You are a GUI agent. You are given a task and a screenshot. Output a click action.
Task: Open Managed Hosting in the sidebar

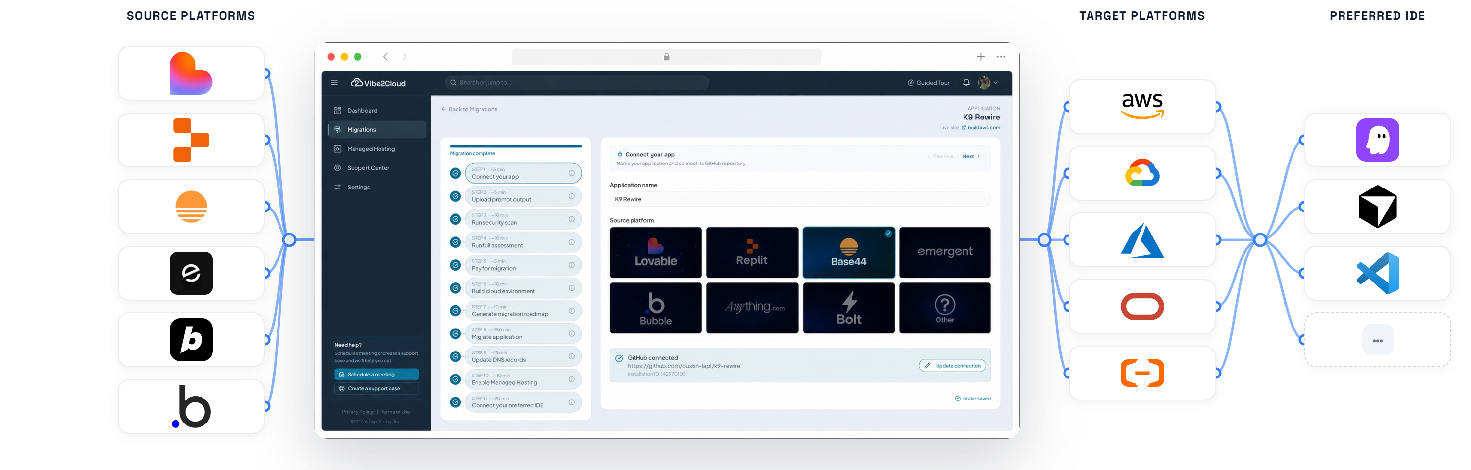pyautogui.click(x=377, y=149)
